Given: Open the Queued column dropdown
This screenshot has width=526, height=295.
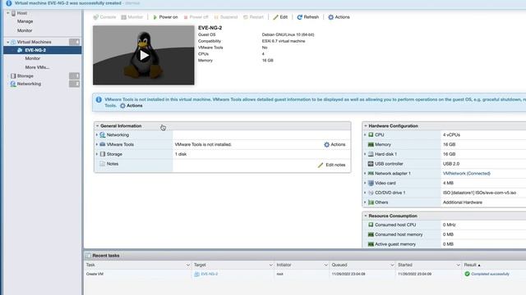Looking at the screenshot, I should click(x=392, y=265).
